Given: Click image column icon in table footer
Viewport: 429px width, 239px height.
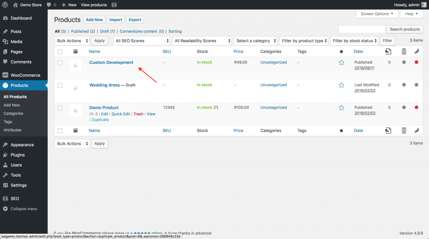Looking at the screenshot, I should click(75, 130).
